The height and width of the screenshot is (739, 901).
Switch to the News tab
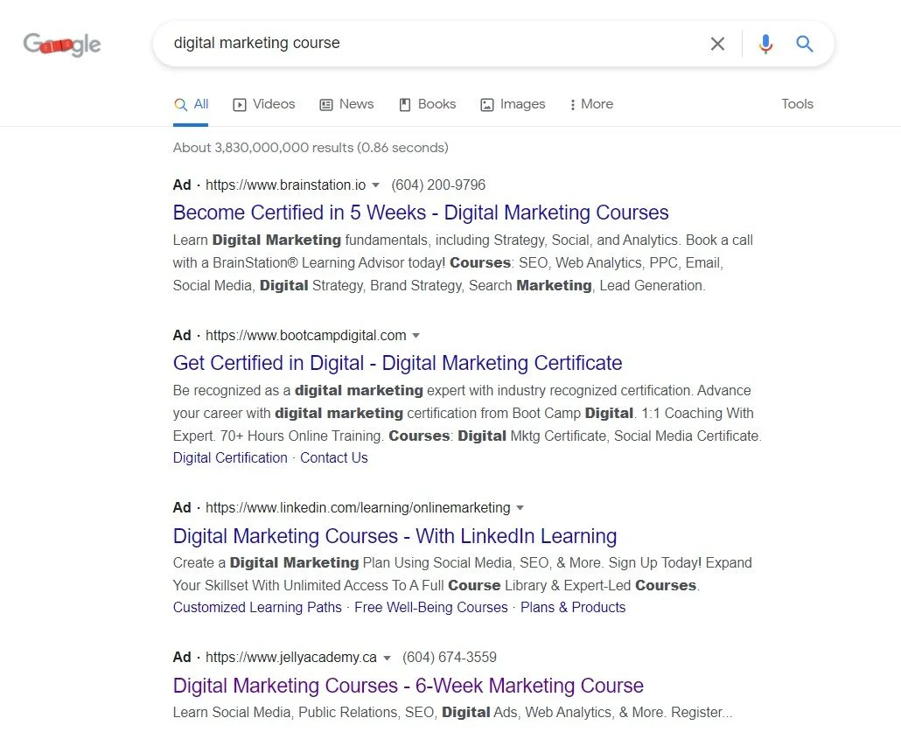click(346, 105)
